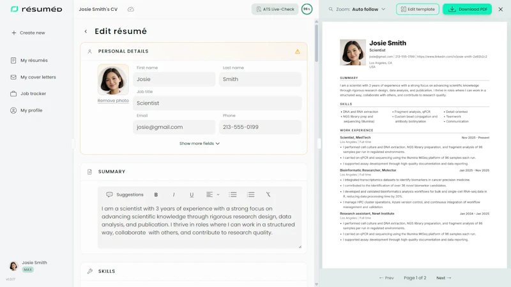Click the Create new plus icon
Image resolution: width=511 pixels, height=287 pixels.
click(13, 33)
